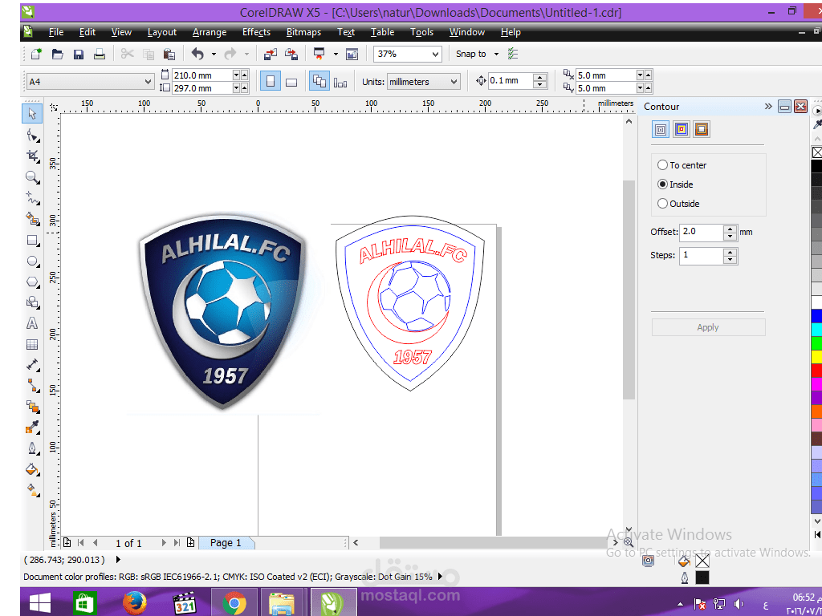Select the Polygon tool
Screen dimensions: 822x616
tap(32, 282)
